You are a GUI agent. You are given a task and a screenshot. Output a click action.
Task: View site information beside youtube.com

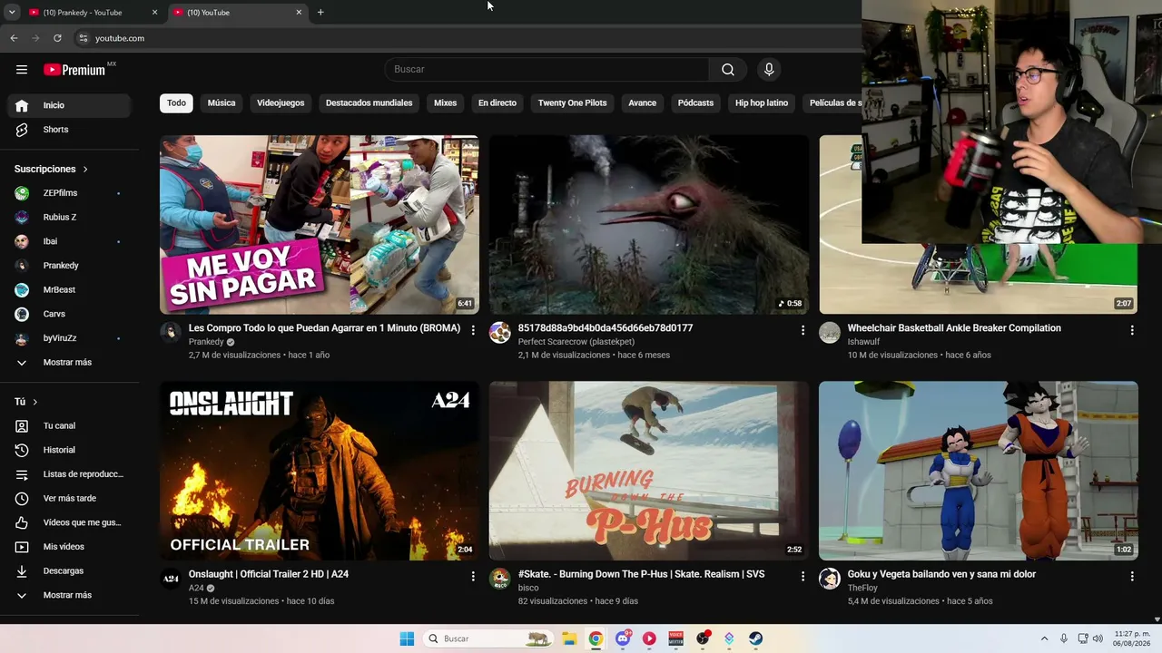pyautogui.click(x=83, y=38)
